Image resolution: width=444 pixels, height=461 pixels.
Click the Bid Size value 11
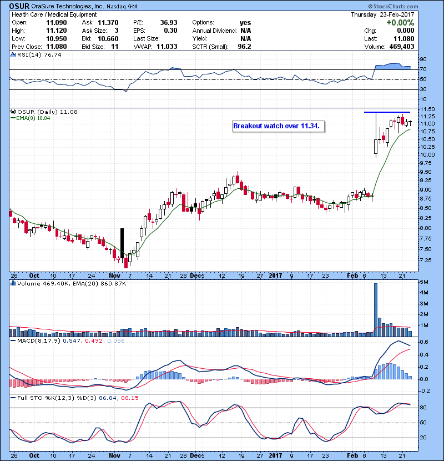click(114, 47)
